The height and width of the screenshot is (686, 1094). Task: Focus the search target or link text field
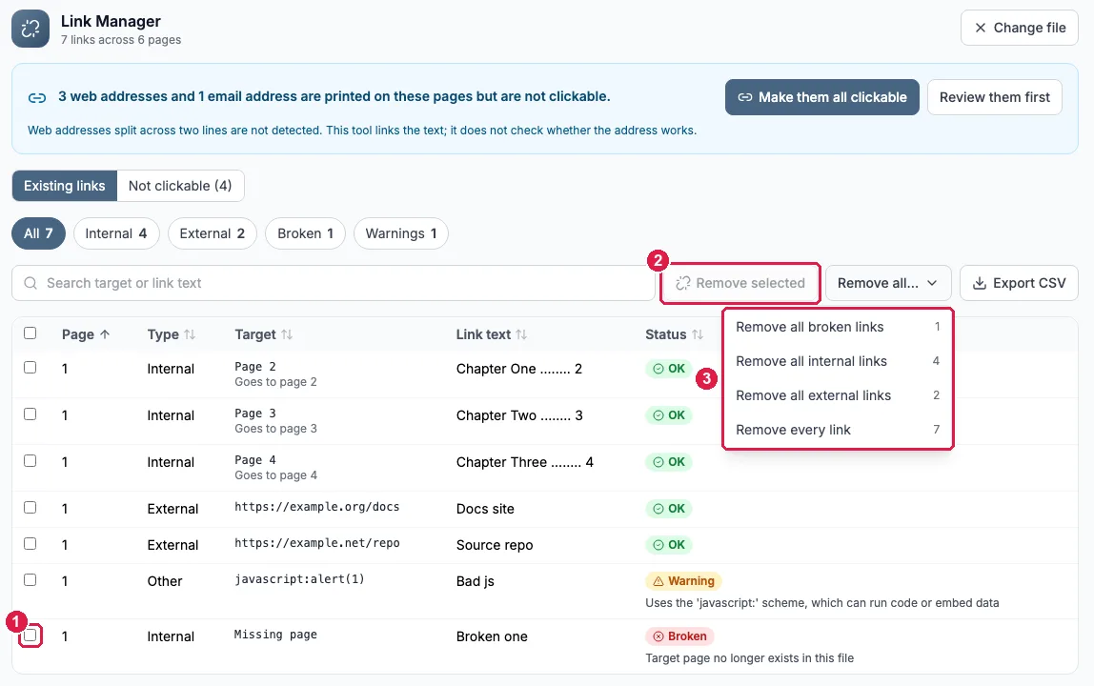[334, 283]
